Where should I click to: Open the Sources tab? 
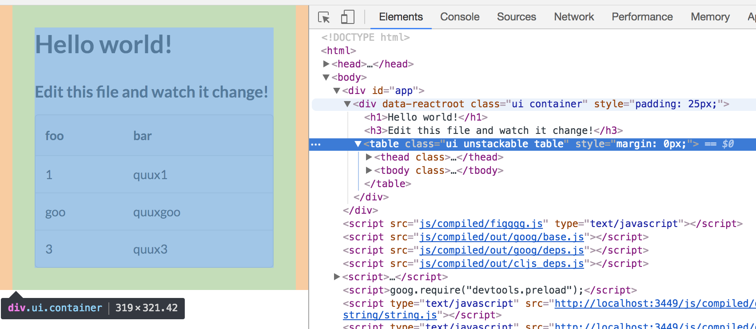(x=516, y=17)
